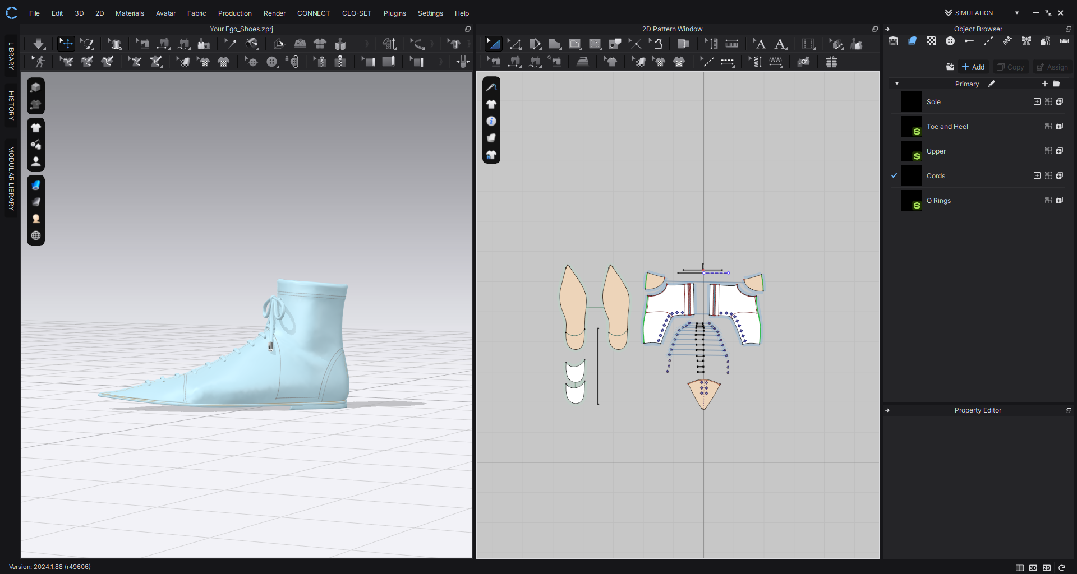
Task: Open the CLO-SET menu
Action: coord(357,13)
